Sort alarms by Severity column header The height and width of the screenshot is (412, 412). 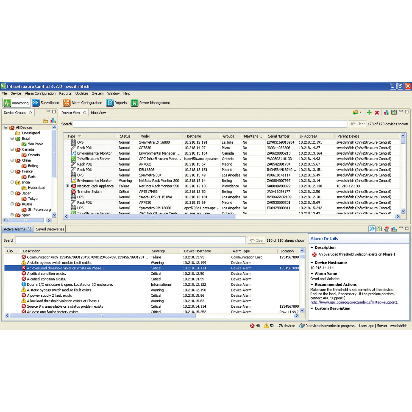[158, 251]
